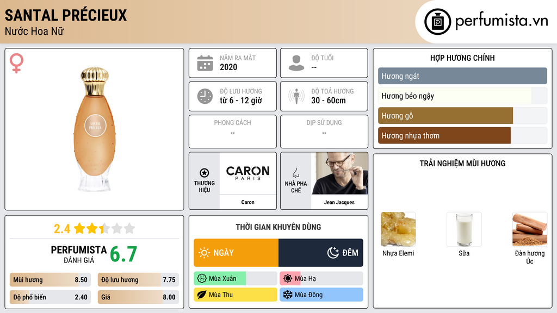Click the Hương nhựa thơm accord bar
The width and height of the screenshot is (557, 313).
[462, 135]
